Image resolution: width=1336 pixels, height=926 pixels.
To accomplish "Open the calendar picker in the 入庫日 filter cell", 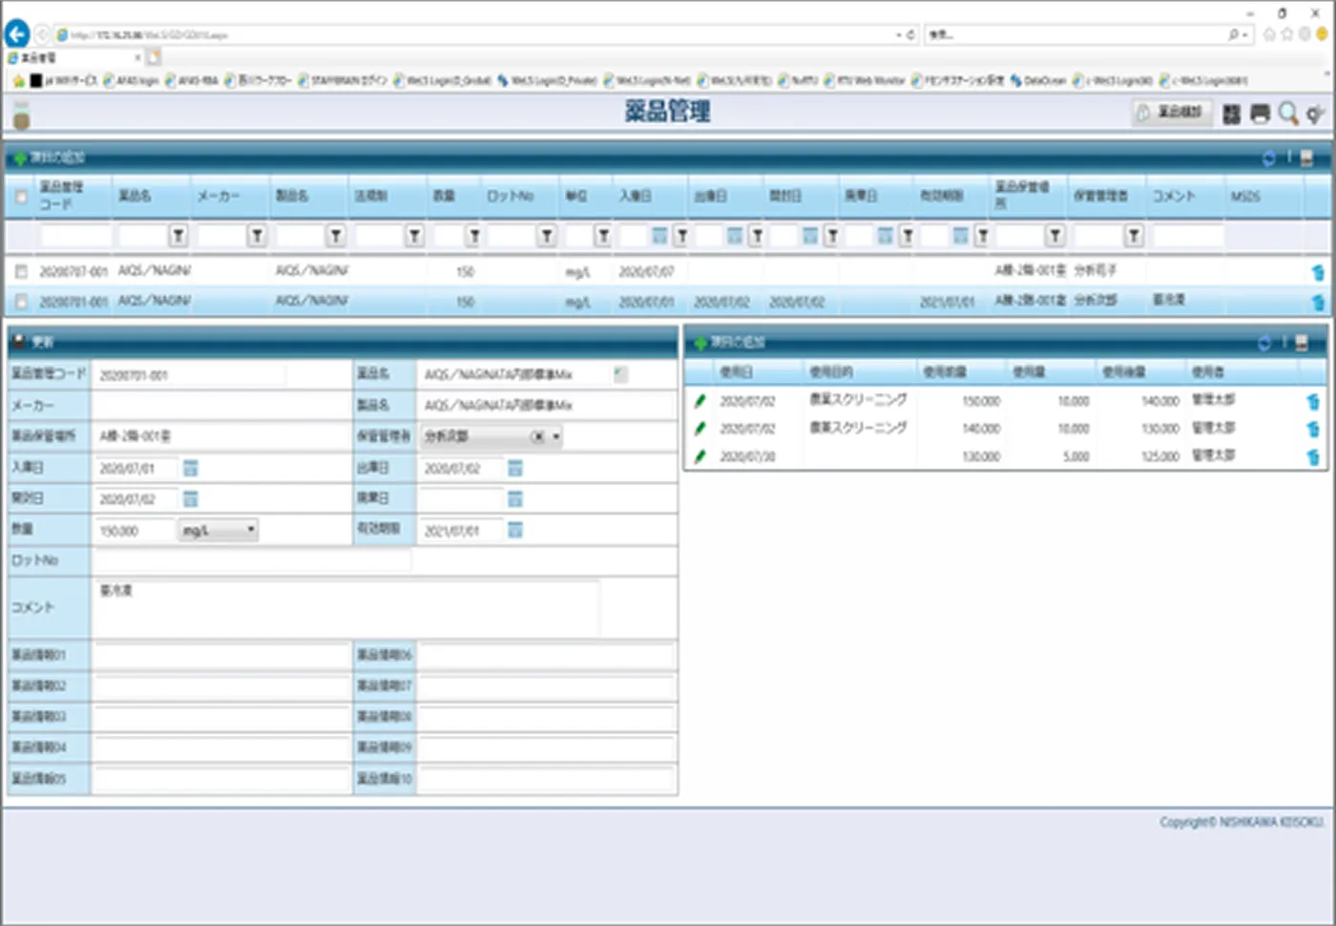I will click(659, 235).
